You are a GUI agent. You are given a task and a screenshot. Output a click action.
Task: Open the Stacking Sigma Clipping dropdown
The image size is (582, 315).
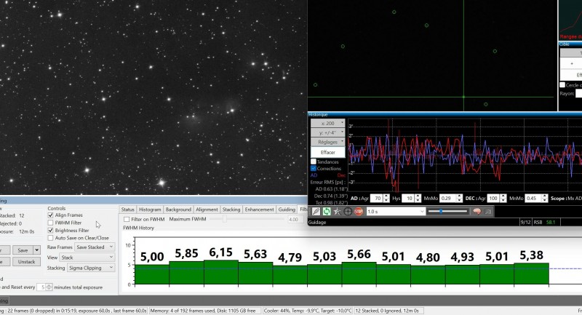pos(91,268)
